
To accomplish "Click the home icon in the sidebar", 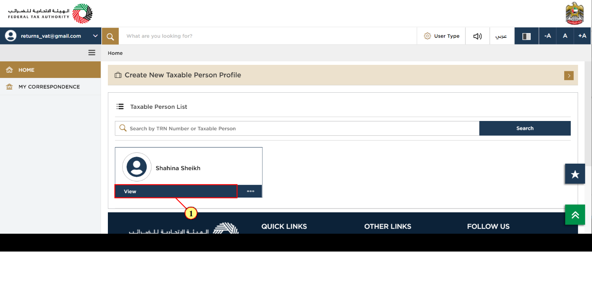I will (10, 70).
